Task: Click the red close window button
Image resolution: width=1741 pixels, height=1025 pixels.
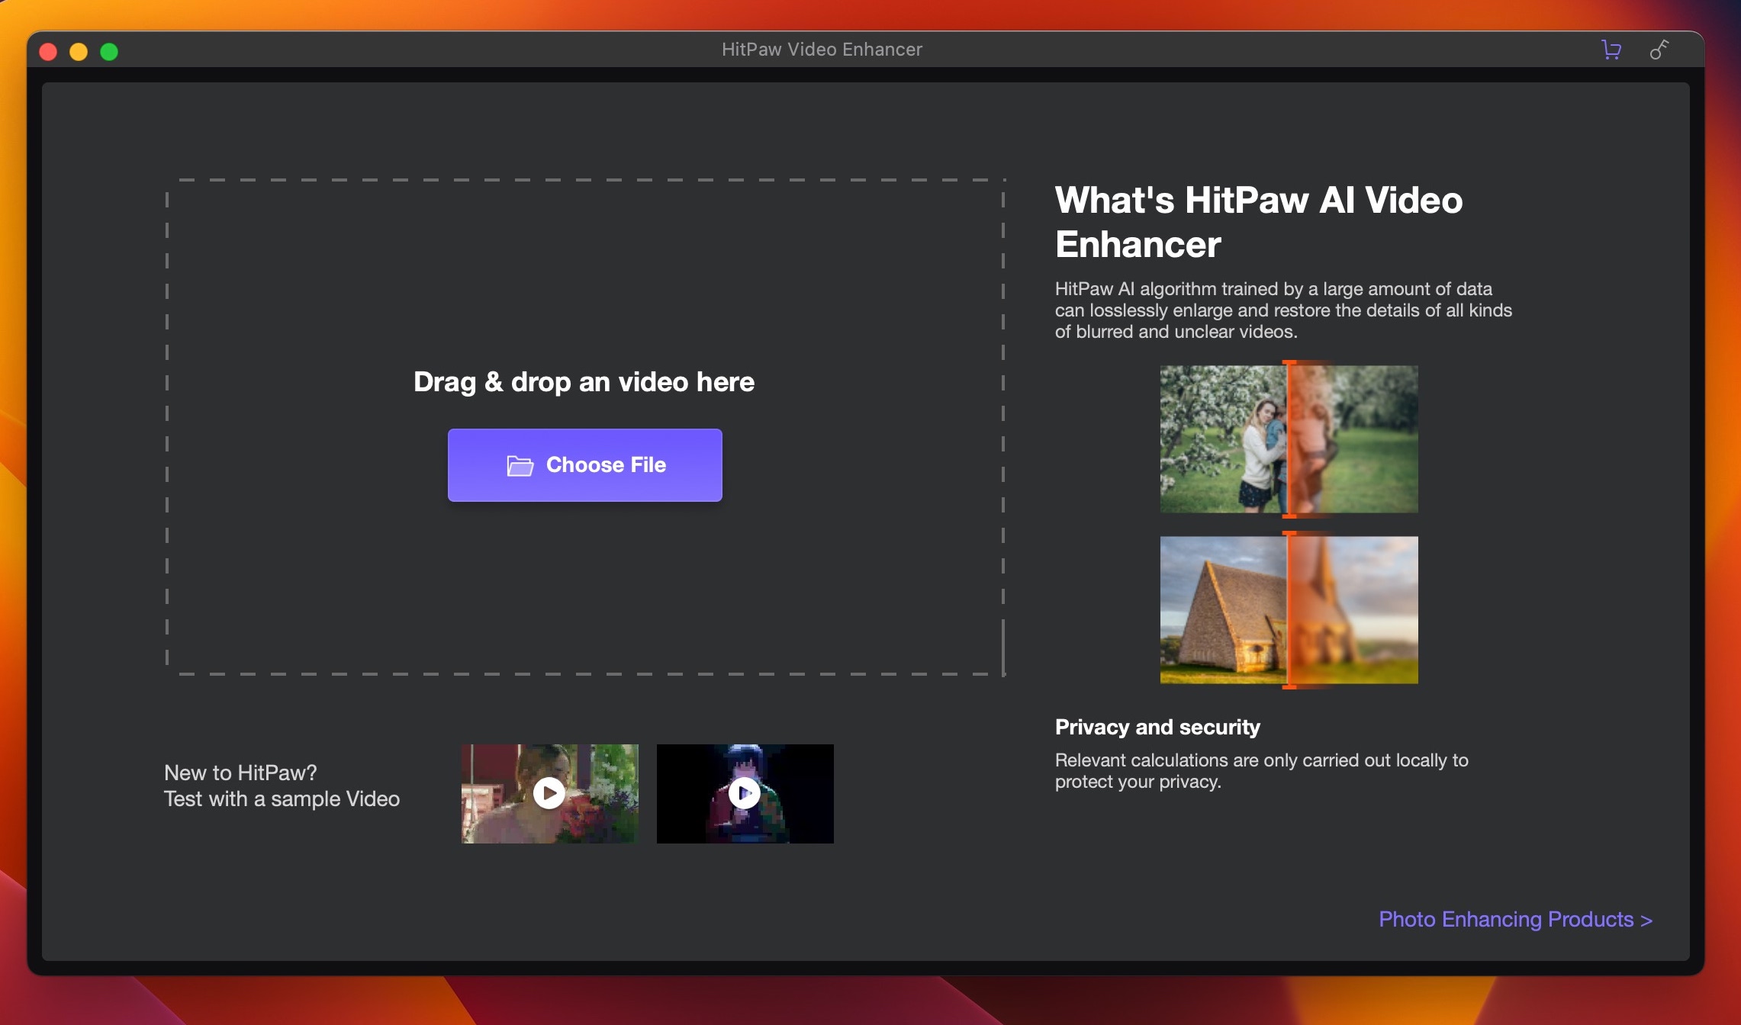Action: [x=48, y=51]
